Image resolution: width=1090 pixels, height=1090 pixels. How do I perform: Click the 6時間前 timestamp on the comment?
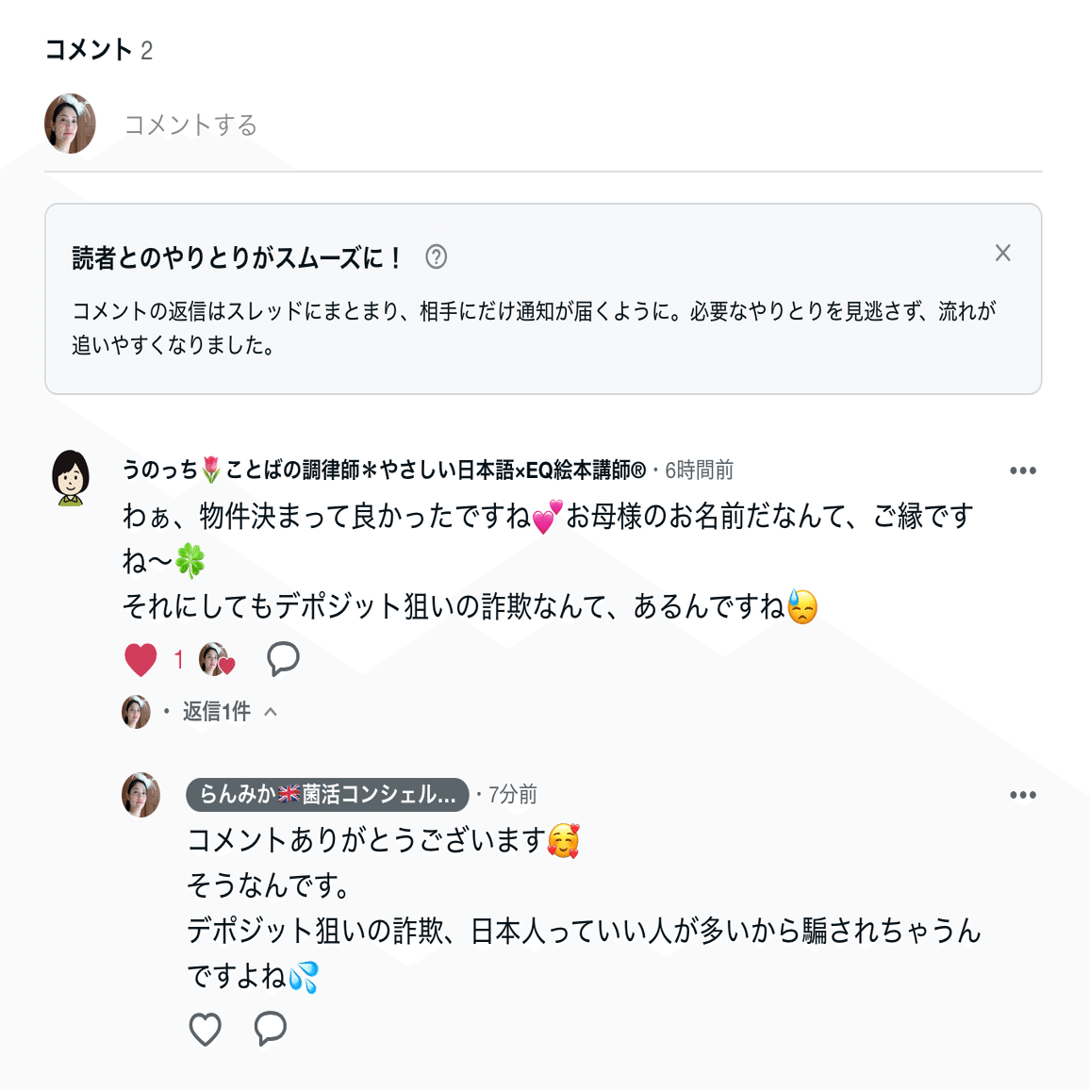pyautogui.click(x=701, y=470)
